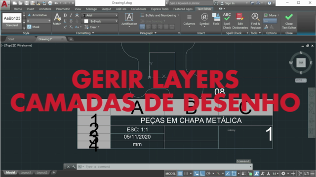316x177 pixels.
Task: Apply Bold formatting
Action: (x=65, y=15)
